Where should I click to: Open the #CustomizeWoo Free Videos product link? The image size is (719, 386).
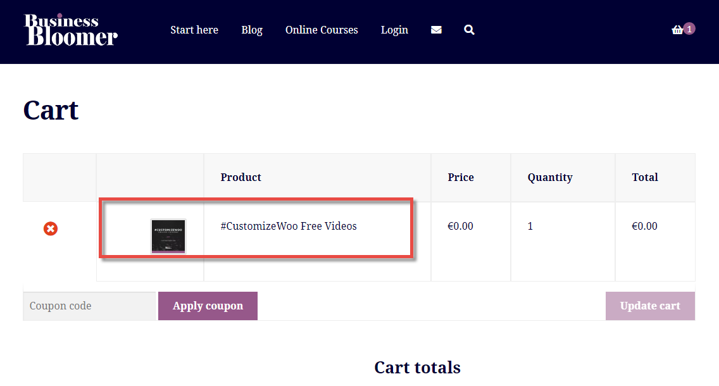click(x=289, y=226)
